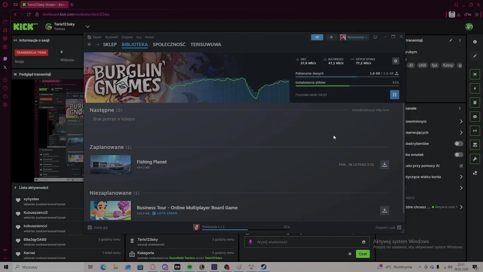The image size is (483, 272).
Task: Click download progress bar at Steam bottom
Action: click(246, 229)
